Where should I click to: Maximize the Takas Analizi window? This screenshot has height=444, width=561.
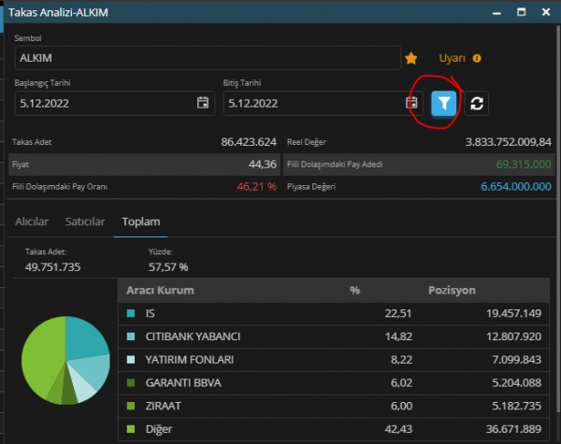point(522,12)
